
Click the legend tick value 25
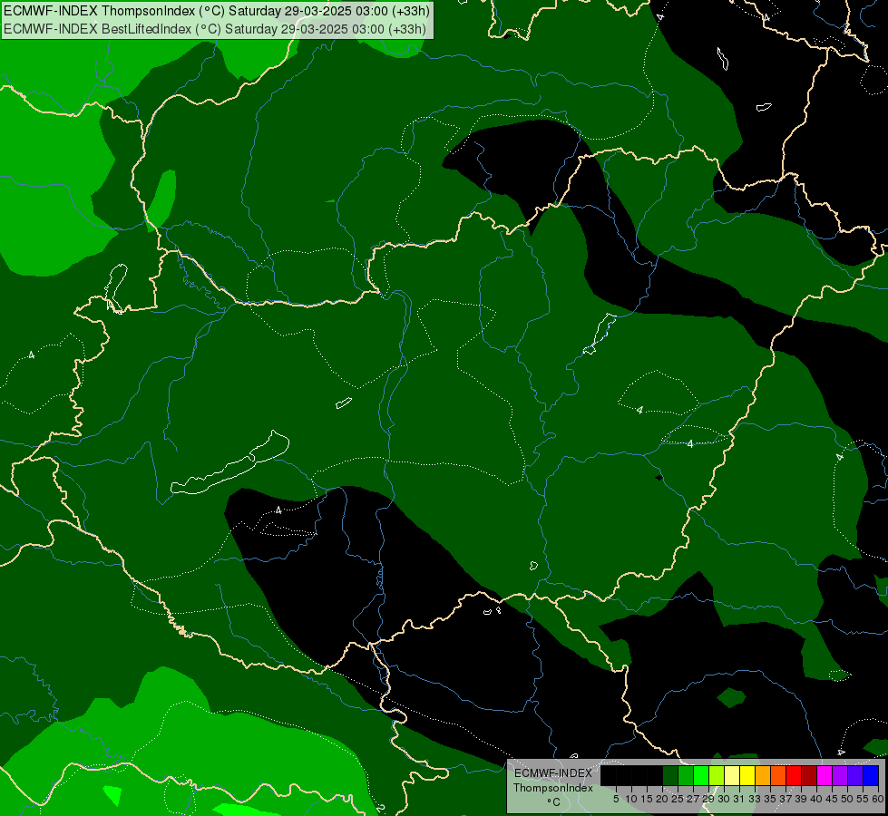678,799
